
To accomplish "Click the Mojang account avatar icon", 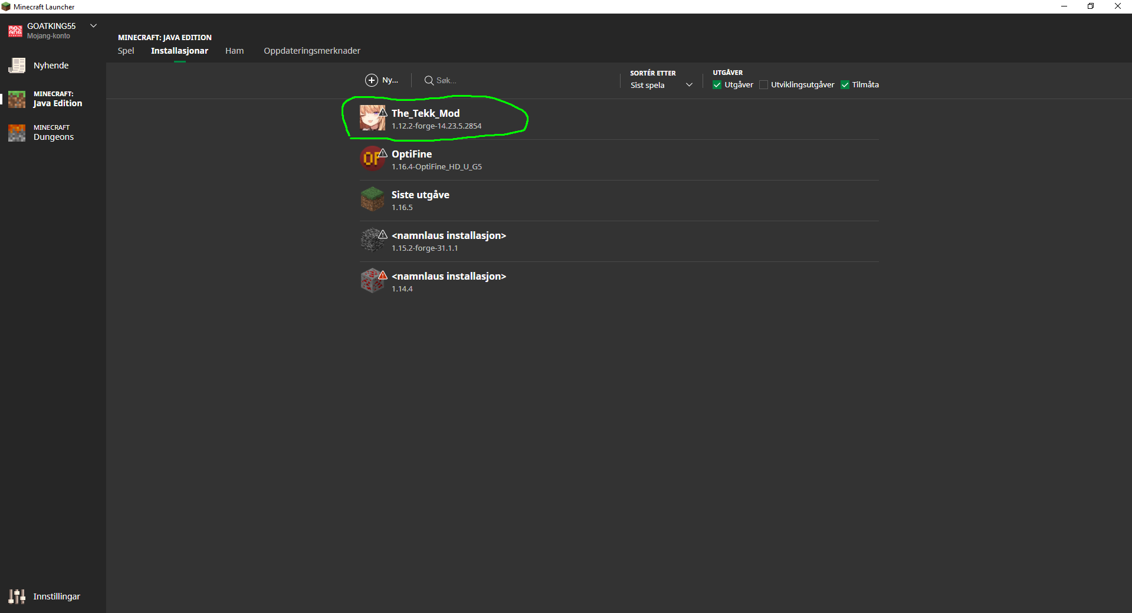I will tap(15, 31).
